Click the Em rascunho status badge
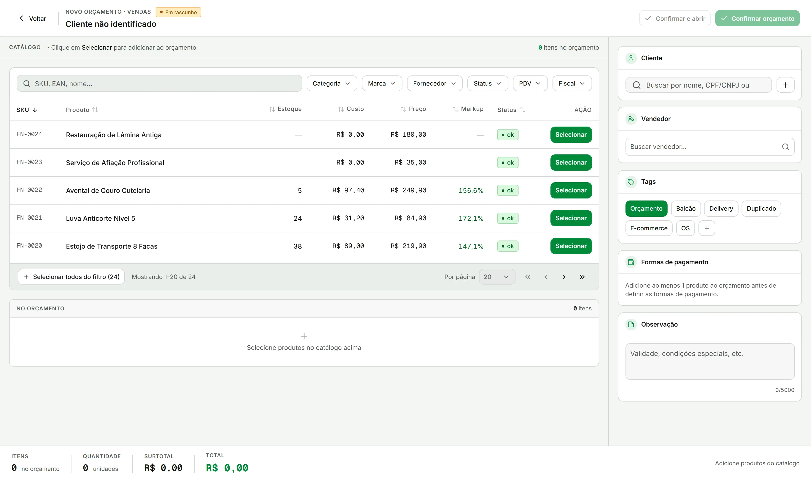 point(178,12)
